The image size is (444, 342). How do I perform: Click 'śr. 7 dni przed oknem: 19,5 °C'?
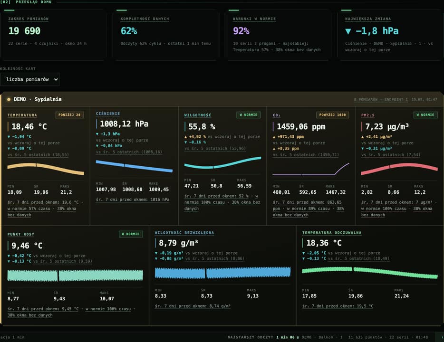(338, 306)
